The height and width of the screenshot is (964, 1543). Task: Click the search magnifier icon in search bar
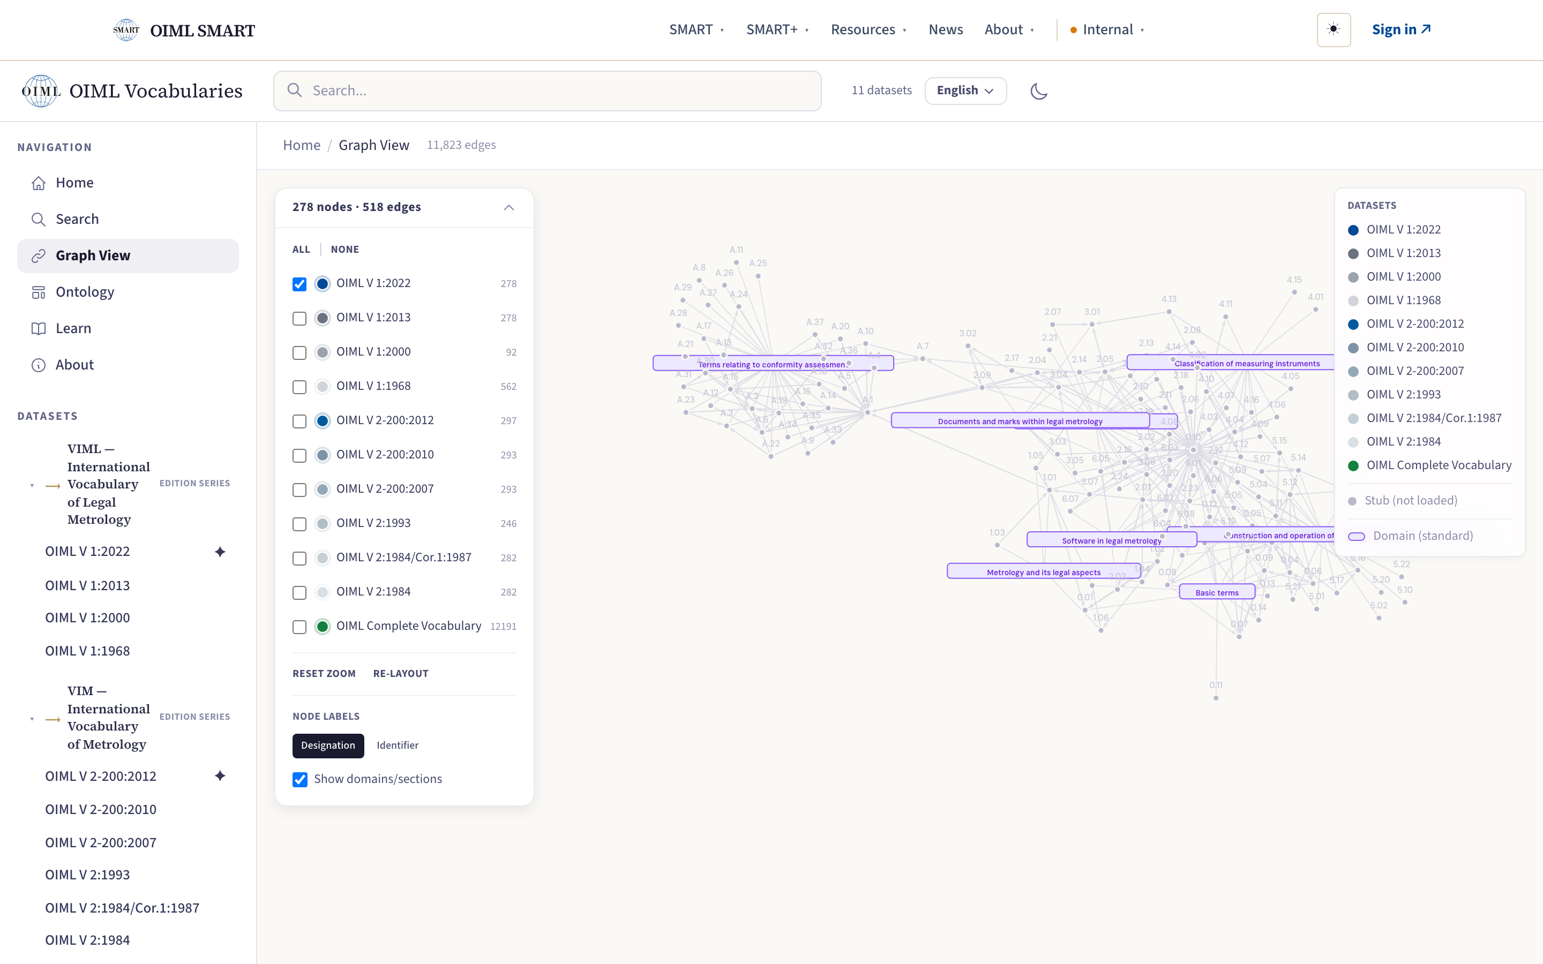[295, 91]
